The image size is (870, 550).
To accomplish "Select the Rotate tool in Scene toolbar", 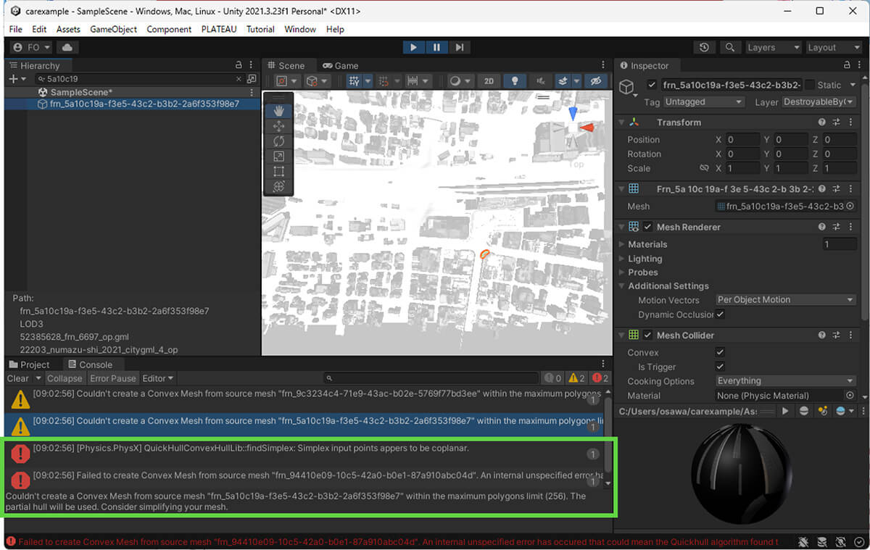I will pos(278,141).
